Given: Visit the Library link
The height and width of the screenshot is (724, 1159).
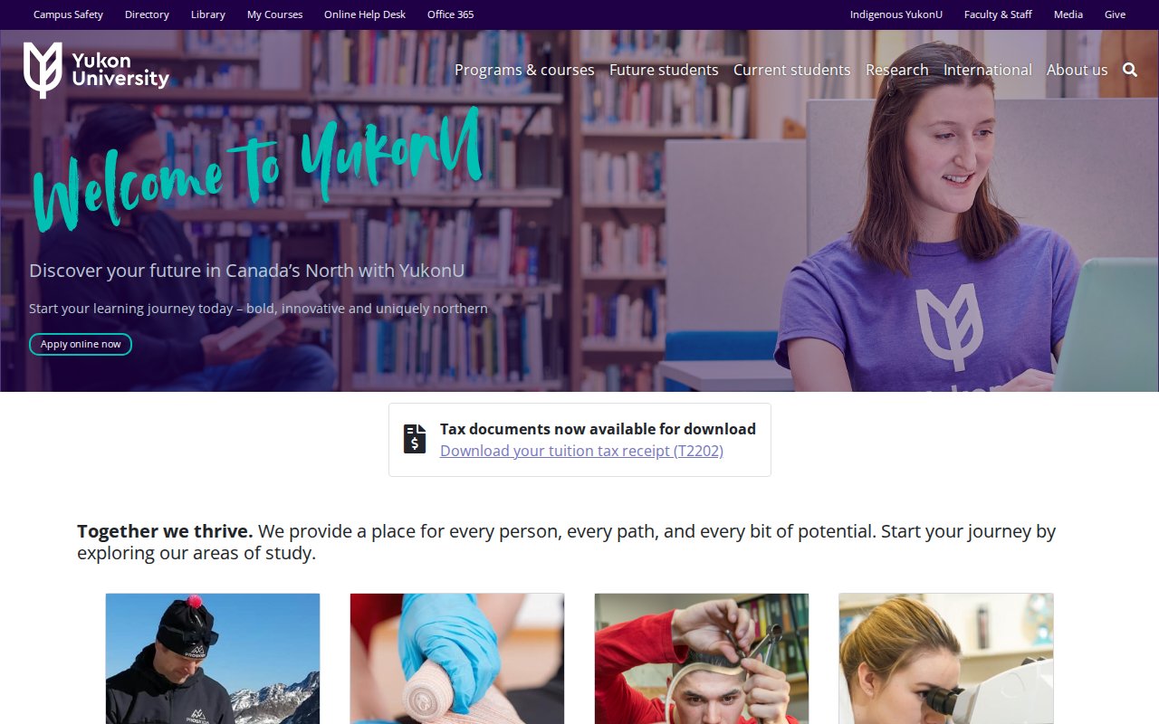Looking at the screenshot, I should [x=208, y=14].
